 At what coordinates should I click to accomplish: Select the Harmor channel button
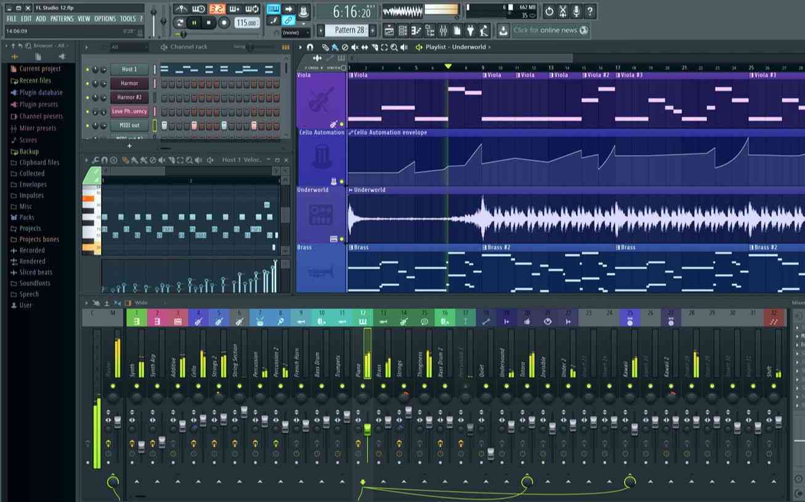129,83
